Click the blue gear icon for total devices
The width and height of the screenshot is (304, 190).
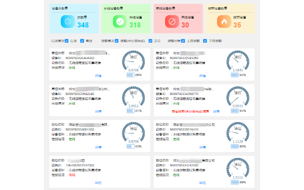pyautogui.click(x=68, y=22)
